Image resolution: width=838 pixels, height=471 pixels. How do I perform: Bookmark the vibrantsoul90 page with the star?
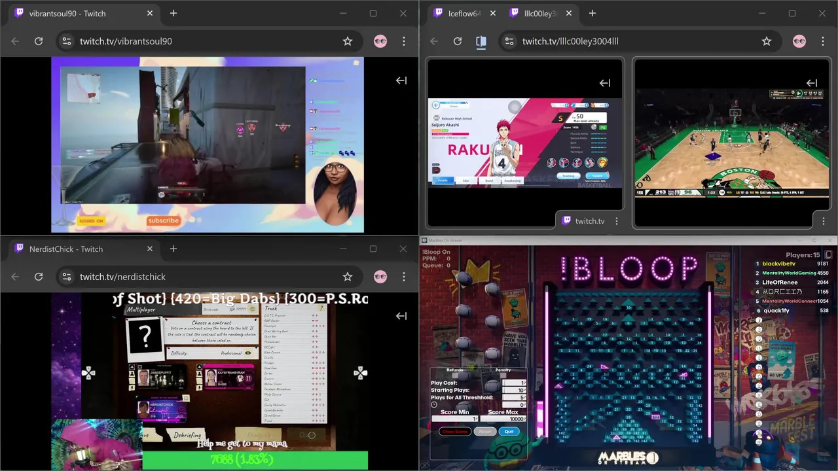tap(348, 41)
